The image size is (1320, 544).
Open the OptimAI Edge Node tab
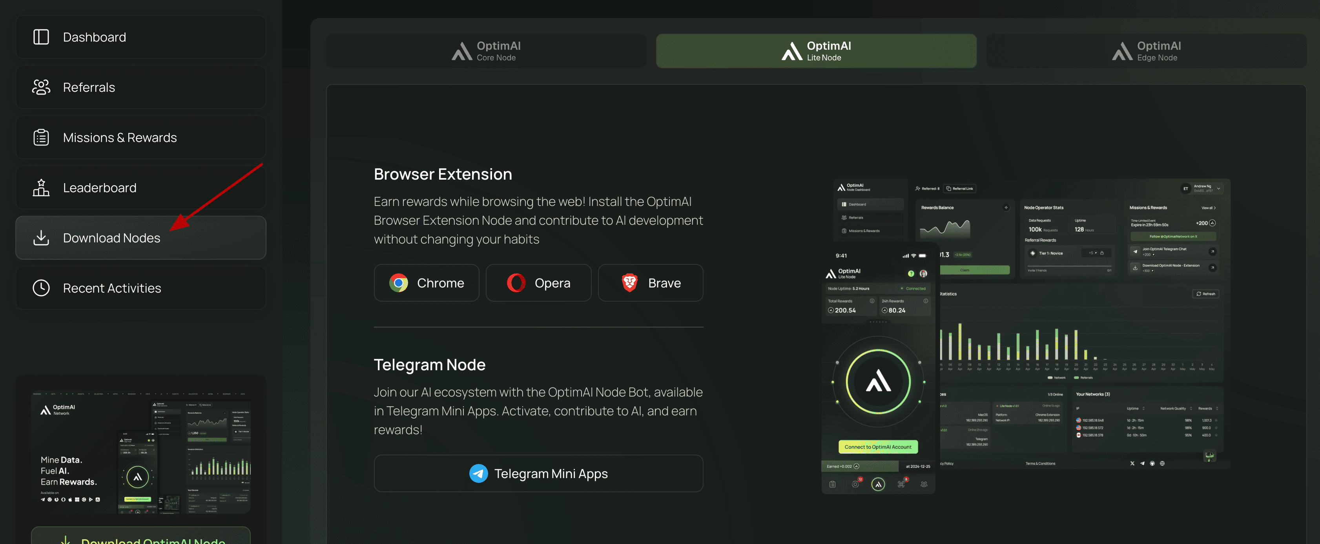(x=1146, y=51)
